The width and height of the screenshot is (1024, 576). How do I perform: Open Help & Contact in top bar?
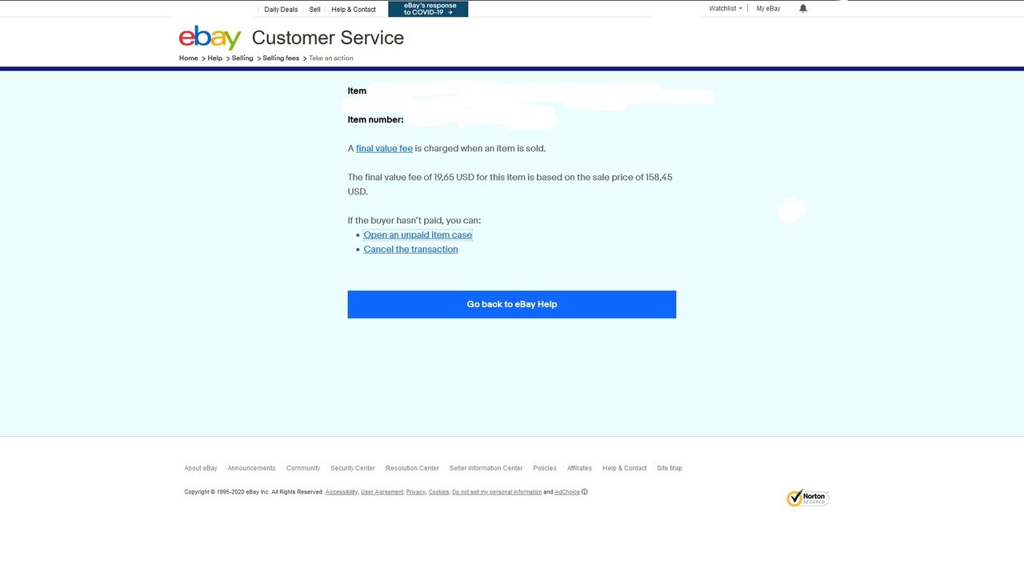point(354,10)
